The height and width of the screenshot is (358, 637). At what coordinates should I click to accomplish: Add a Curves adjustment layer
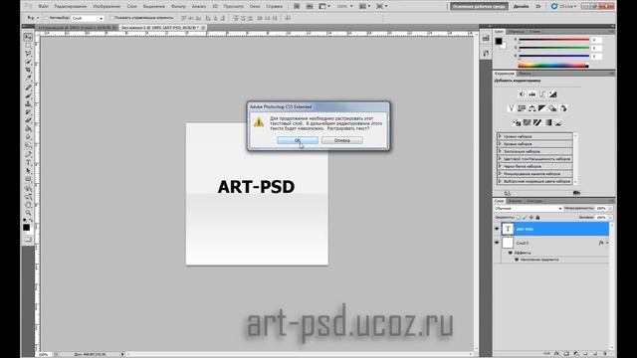click(542, 94)
